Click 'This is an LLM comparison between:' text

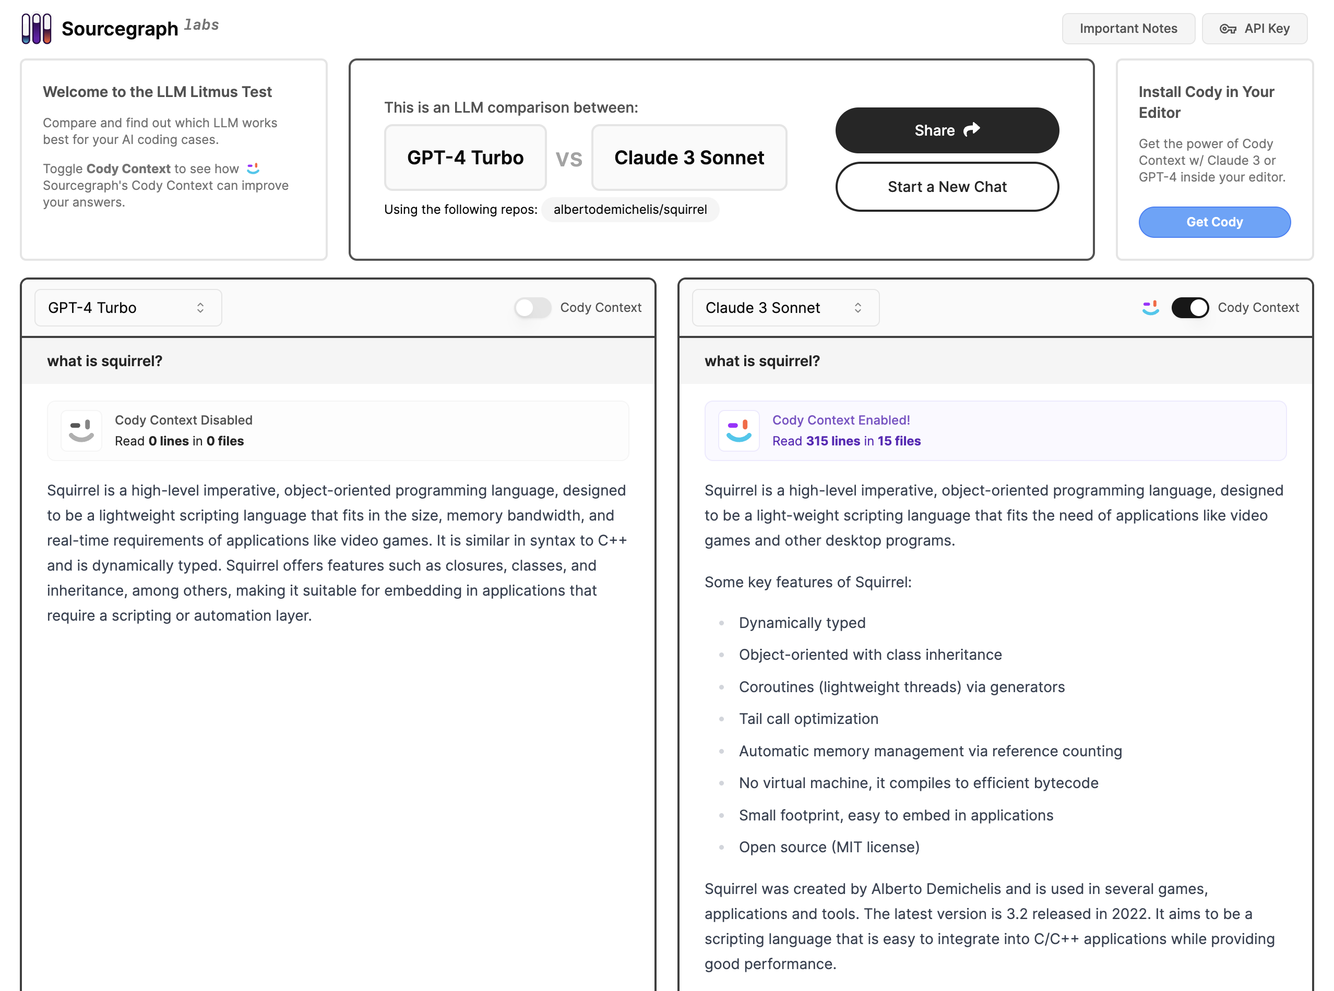(x=510, y=107)
